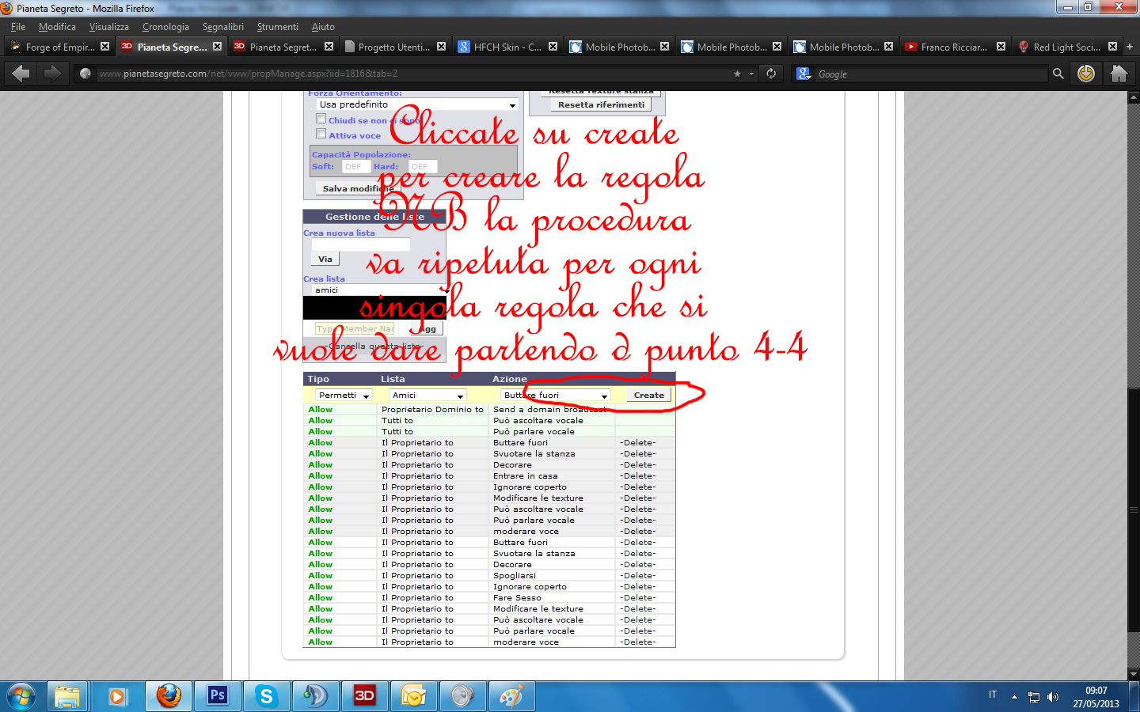The image size is (1140, 712).
Task: Open Skype from the taskbar
Action: (266, 696)
